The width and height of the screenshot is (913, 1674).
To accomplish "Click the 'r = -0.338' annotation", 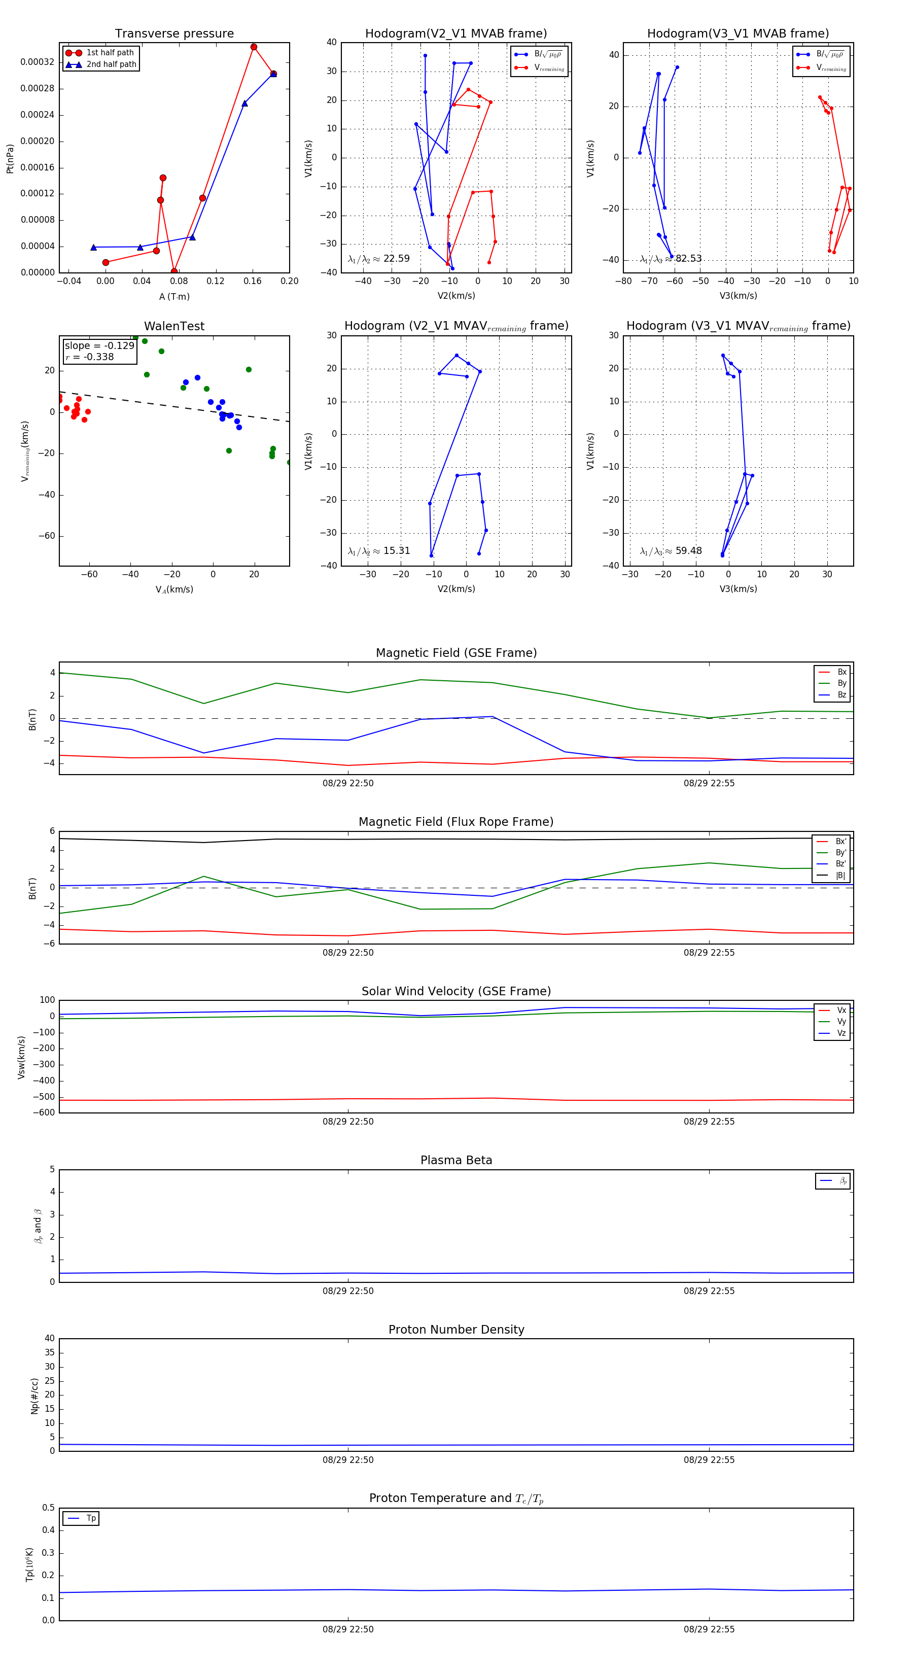I will point(90,357).
